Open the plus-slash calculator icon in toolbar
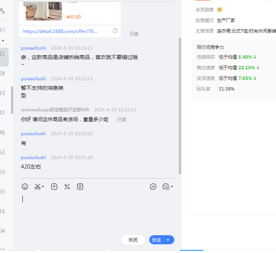Image resolution: width=276 pixels, height=253 pixels. (67, 186)
